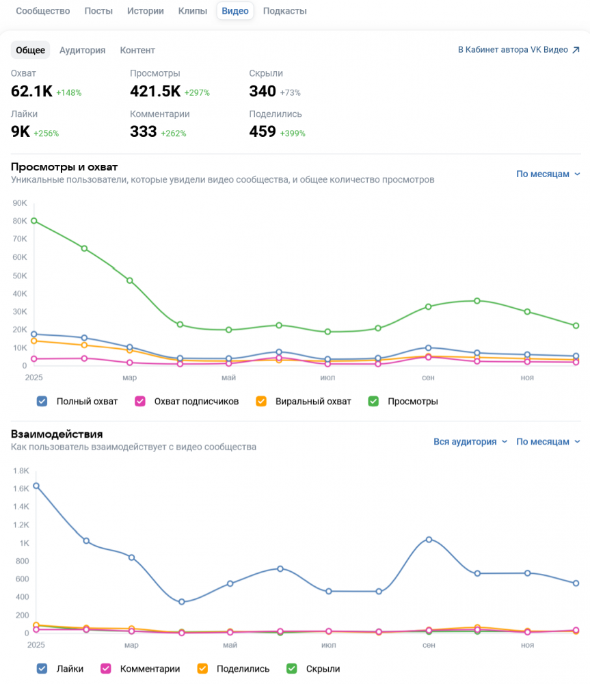Switch to the Контент sub-tab
Image resolution: width=590 pixels, height=684 pixels.
[x=137, y=50]
